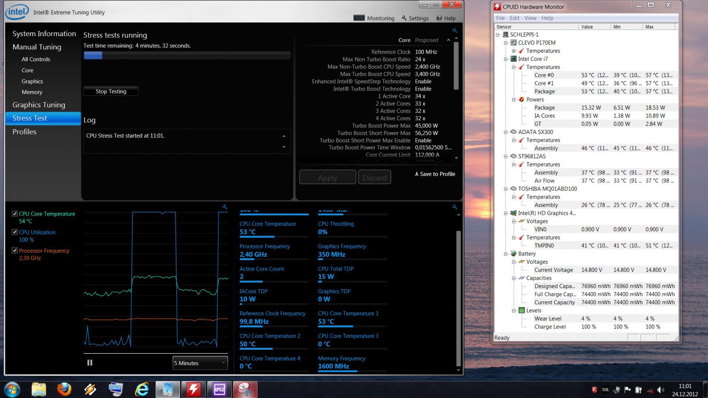Launch Firefox from the taskbar
This screenshot has height=398, width=708.
point(64,389)
